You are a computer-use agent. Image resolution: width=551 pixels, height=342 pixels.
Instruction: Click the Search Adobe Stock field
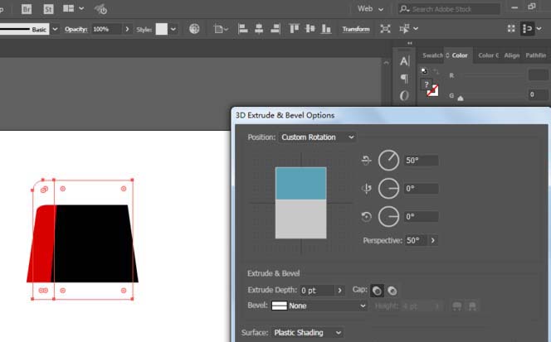tap(450, 9)
